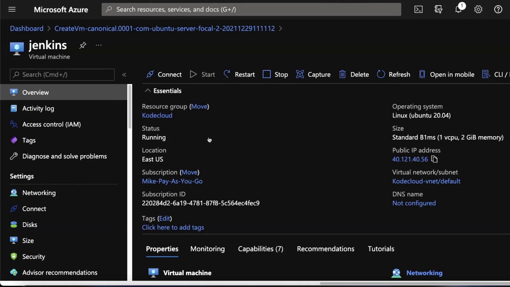The height and width of the screenshot is (287, 510).
Task: Click the Stop VM toolbar button
Action: 275,74
